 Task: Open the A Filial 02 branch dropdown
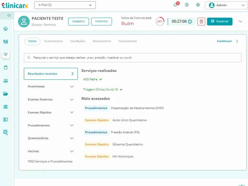(65, 5)
